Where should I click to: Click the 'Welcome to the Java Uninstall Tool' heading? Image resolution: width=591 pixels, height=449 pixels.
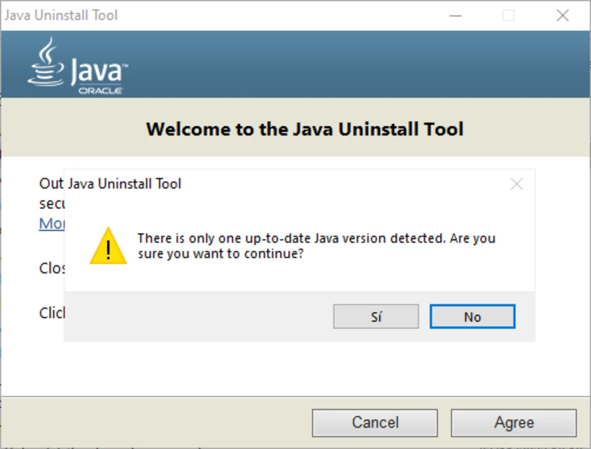click(304, 129)
